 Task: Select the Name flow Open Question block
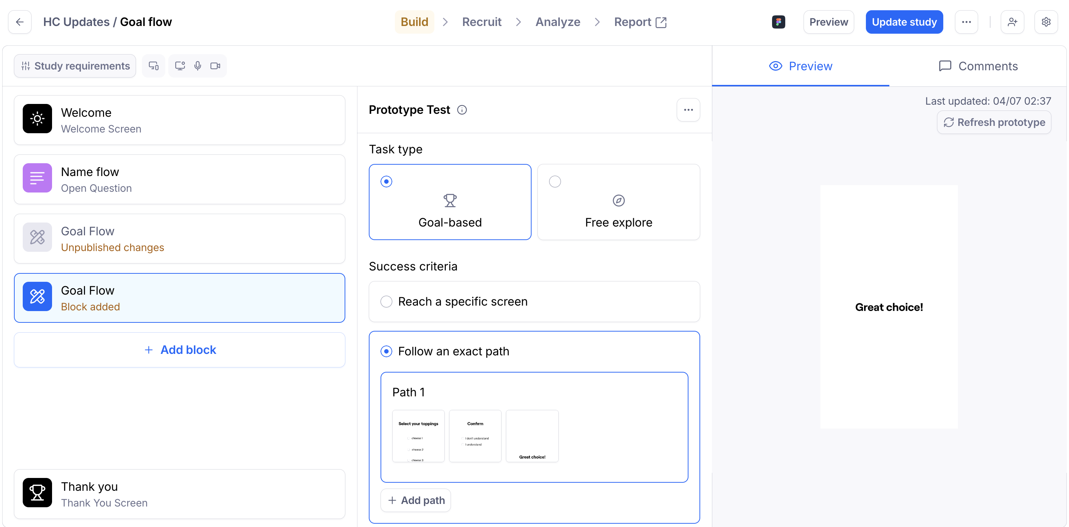[180, 179]
